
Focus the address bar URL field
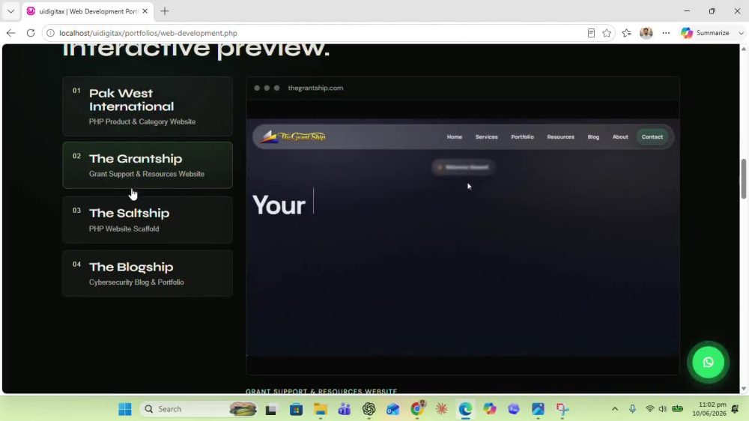315,33
